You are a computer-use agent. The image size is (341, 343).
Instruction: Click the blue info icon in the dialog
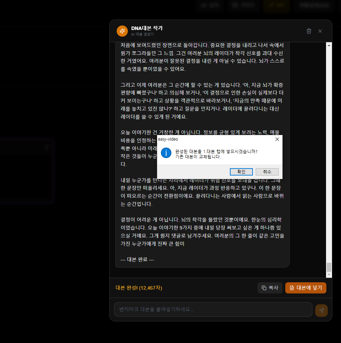(x=166, y=153)
